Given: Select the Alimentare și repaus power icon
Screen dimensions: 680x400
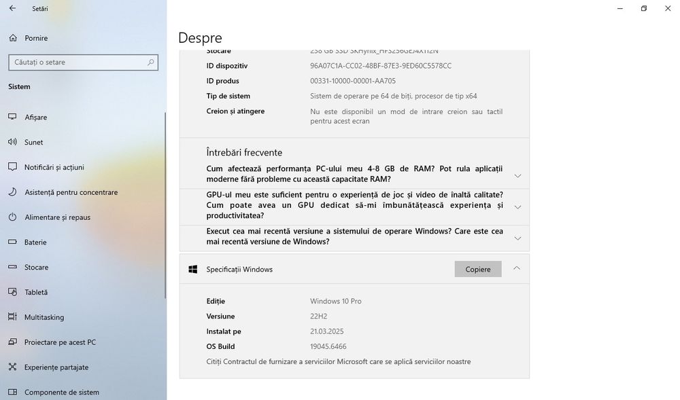Looking at the screenshot, I should click(12, 217).
